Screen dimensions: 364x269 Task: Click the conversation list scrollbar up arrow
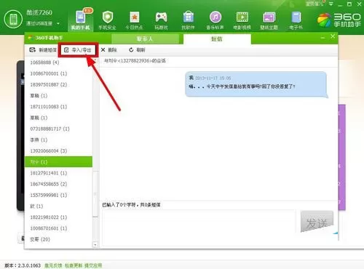95,60
